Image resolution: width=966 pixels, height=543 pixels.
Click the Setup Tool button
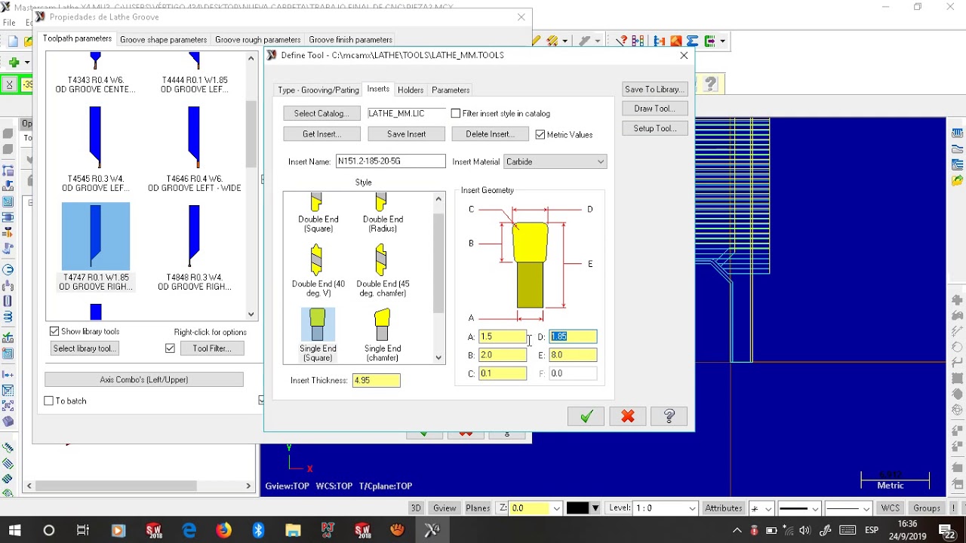point(654,128)
